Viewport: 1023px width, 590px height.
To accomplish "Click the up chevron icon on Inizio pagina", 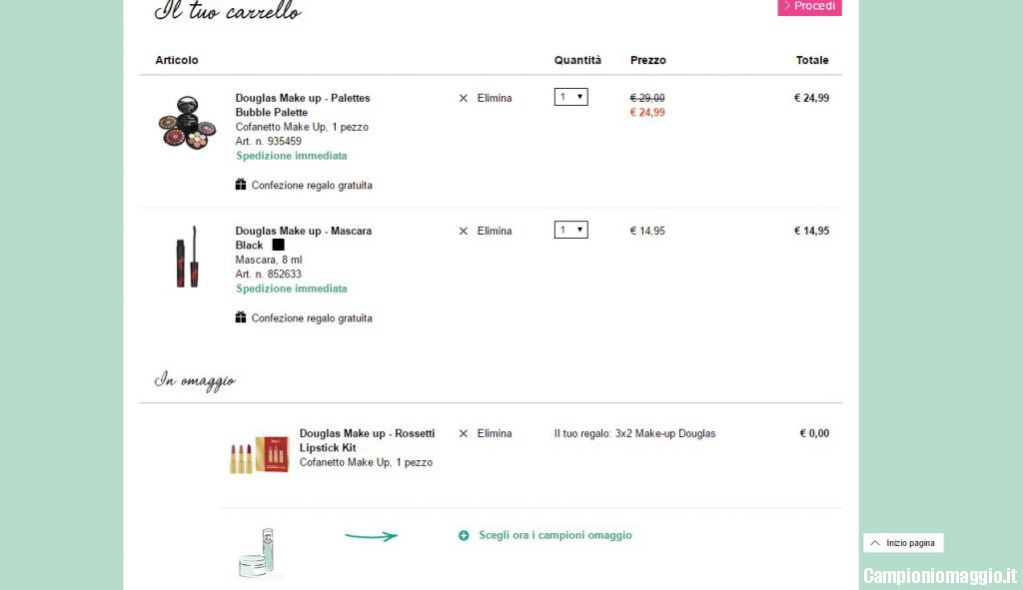I will 875,543.
